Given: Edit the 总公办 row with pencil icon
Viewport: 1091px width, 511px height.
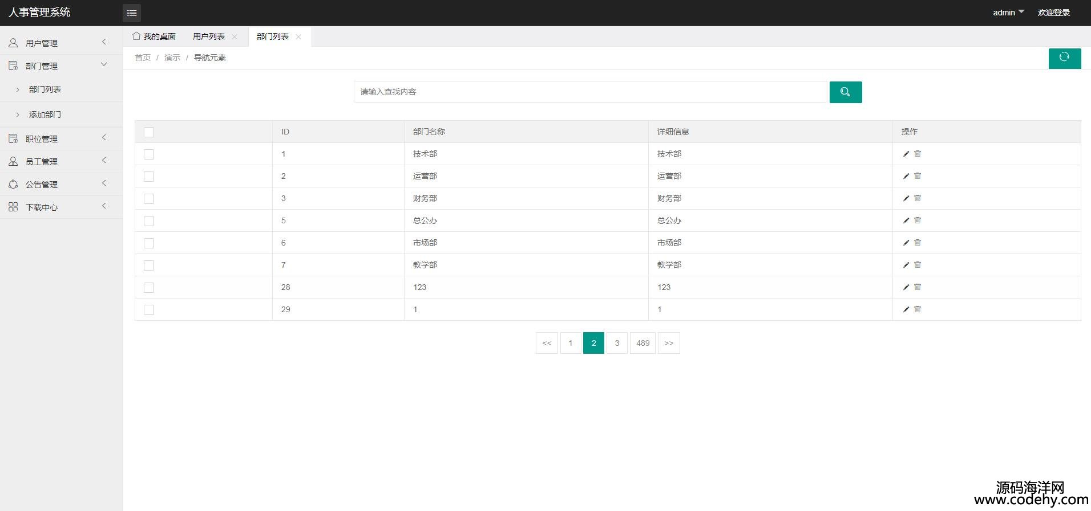Looking at the screenshot, I should [x=906, y=220].
